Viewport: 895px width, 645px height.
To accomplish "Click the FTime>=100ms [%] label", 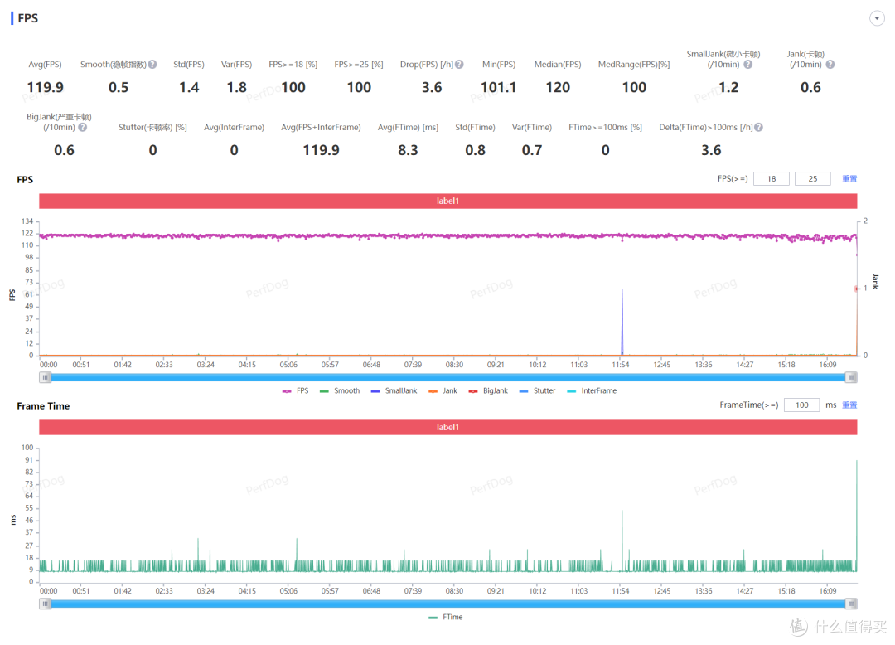I will point(605,128).
